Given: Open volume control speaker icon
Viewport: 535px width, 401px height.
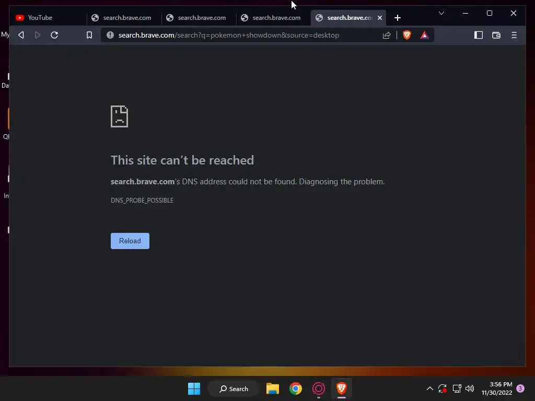Looking at the screenshot, I should (470, 388).
